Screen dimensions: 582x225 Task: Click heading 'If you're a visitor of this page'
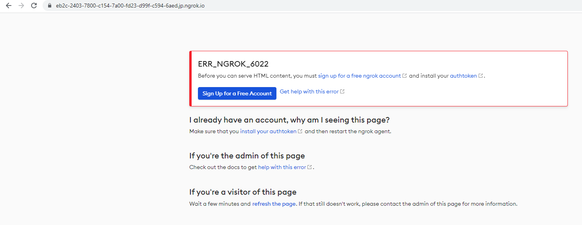point(243,192)
